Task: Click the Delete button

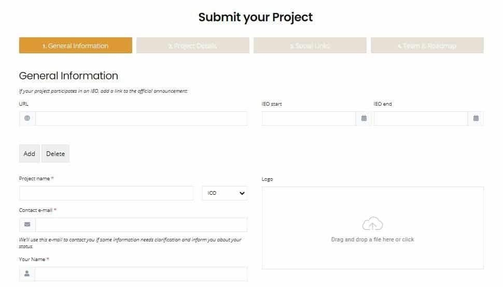Action: point(55,154)
